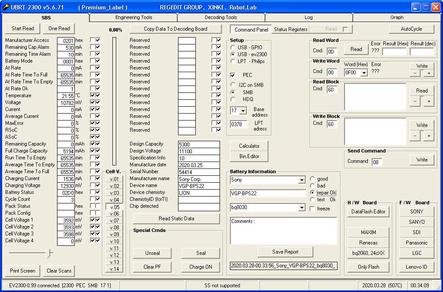Select the I2C on SMB radio option
This screenshot has width=443, height=292.
[x=233, y=85]
